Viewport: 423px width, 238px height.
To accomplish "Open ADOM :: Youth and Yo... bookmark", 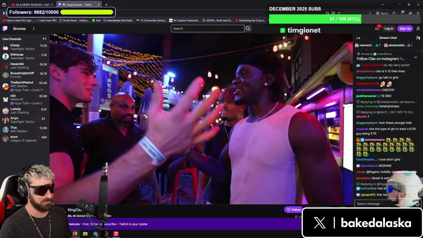I will [217, 20].
